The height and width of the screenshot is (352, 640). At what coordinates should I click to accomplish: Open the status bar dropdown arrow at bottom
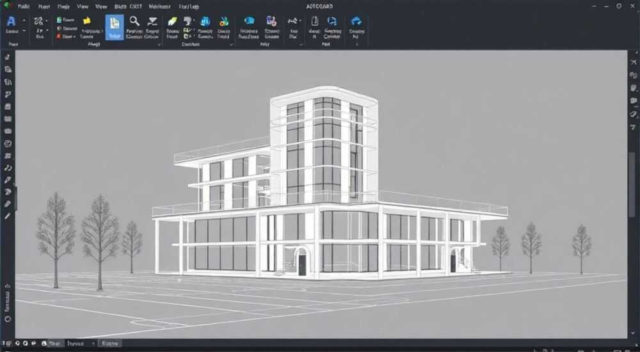93,344
